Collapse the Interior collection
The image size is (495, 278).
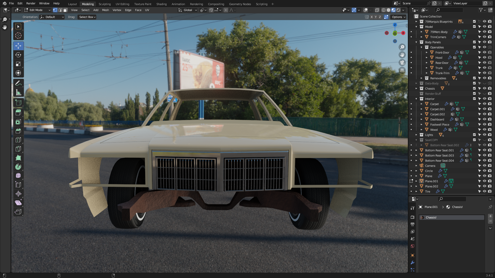416,99
